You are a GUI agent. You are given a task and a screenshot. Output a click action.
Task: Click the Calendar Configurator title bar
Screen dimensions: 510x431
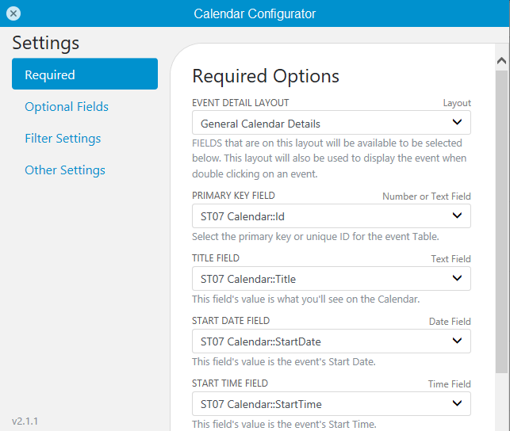coord(255,13)
